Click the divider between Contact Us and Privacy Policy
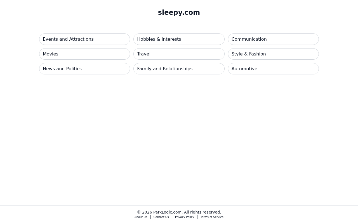Screen dimensions: 358x223 point(172,217)
